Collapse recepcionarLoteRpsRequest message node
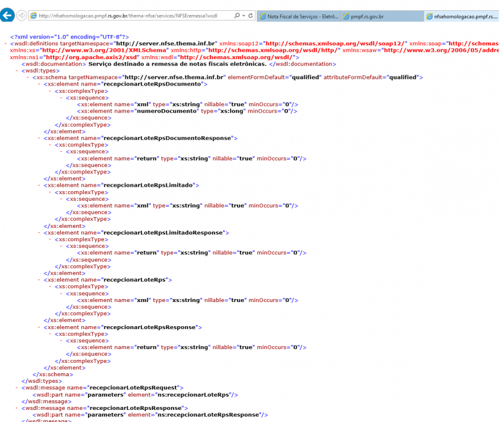The width and height of the screenshot is (499, 422). [x=17, y=388]
